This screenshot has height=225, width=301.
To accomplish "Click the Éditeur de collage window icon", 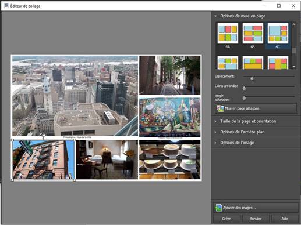I will pos(6,6).
